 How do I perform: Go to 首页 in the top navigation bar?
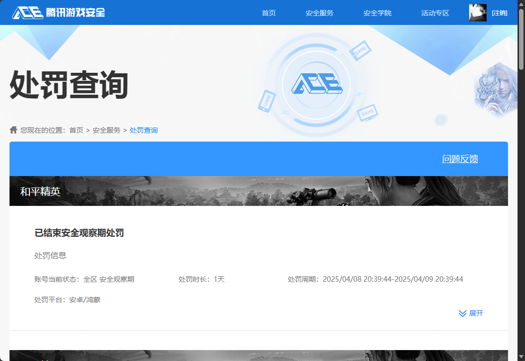click(269, 13)
